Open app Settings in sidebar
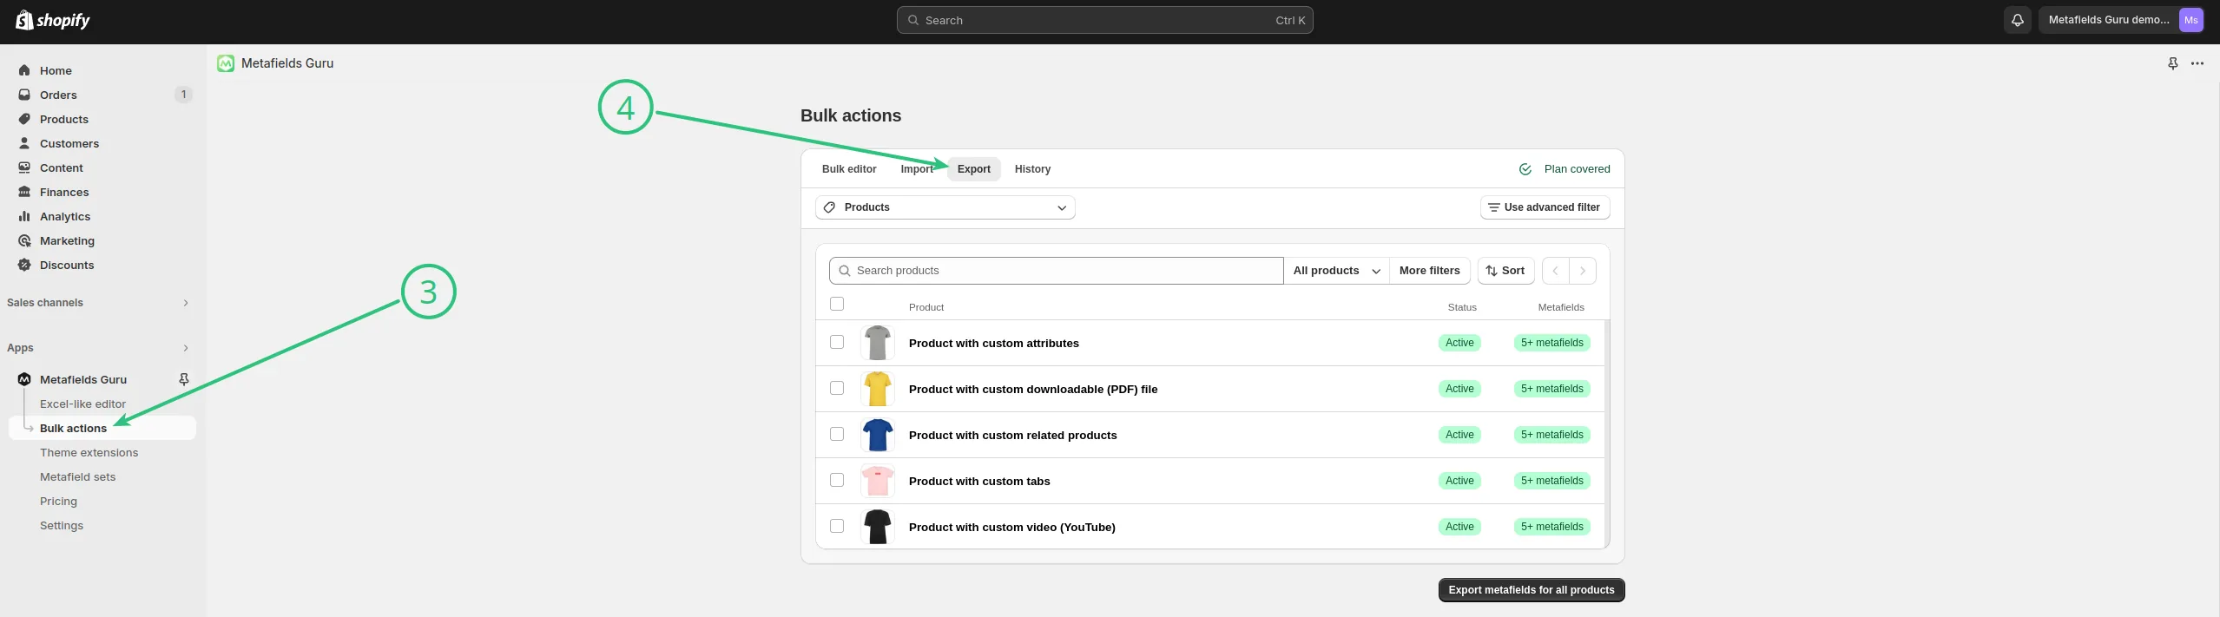2220x617 pixels. [x=62, y=525]
